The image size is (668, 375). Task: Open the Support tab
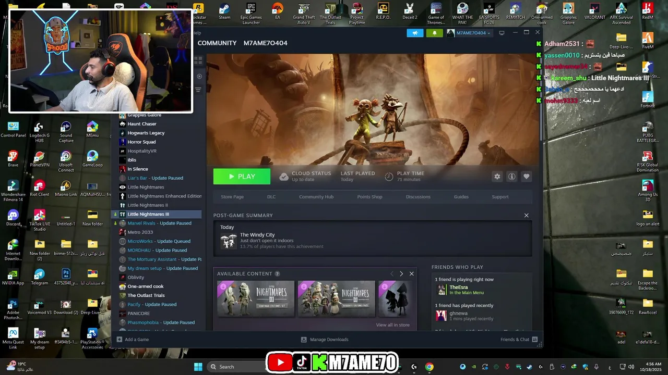click(500, 197)
